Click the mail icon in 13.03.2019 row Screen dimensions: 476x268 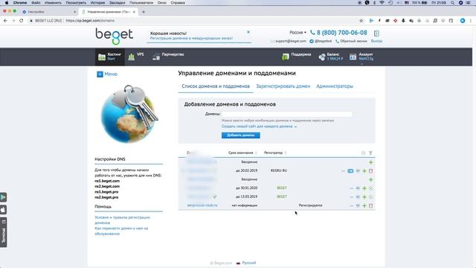358,197
